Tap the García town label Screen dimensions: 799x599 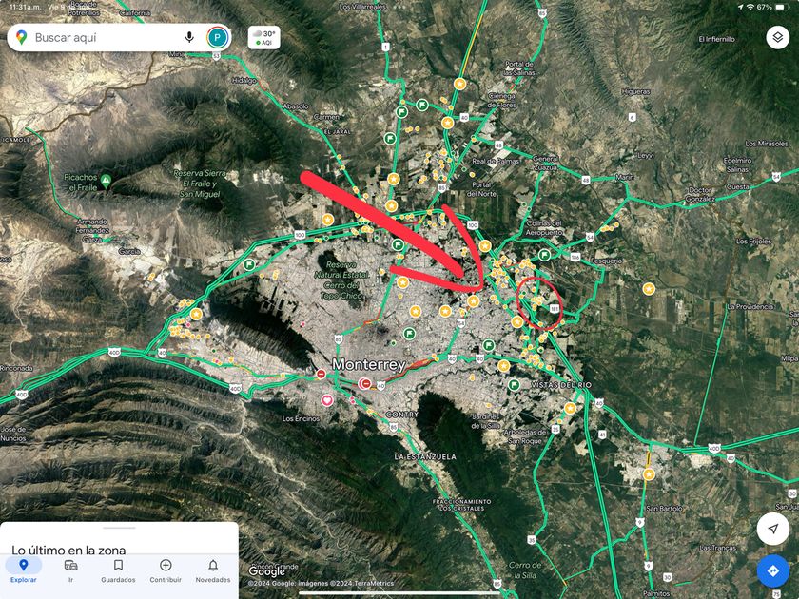tap(129, 251)
